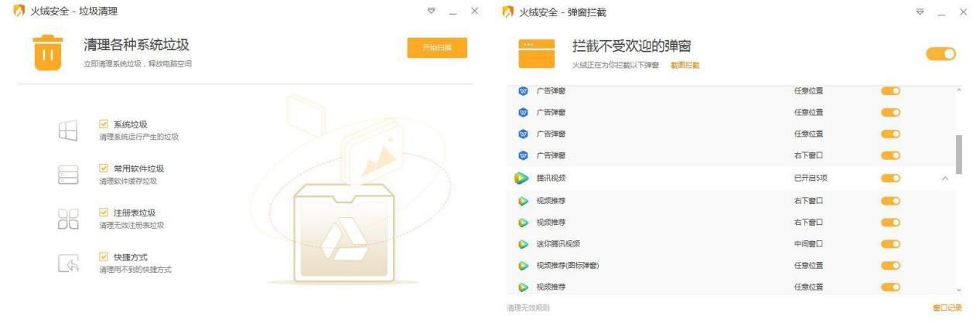Click the blue shield icon on the 广告弹窗 右下窗口 row
The height and width of the screenshot is (323, 980).
click(x=523, y=155)
